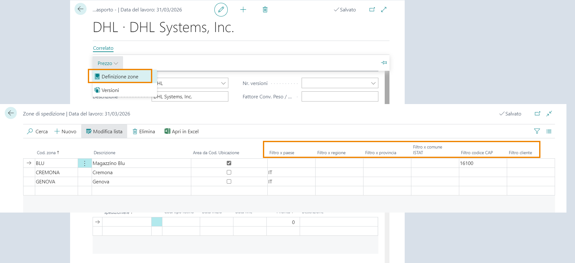Open Zone di spedizione in new window
The image size is (575, 263).
click(537, 114)
